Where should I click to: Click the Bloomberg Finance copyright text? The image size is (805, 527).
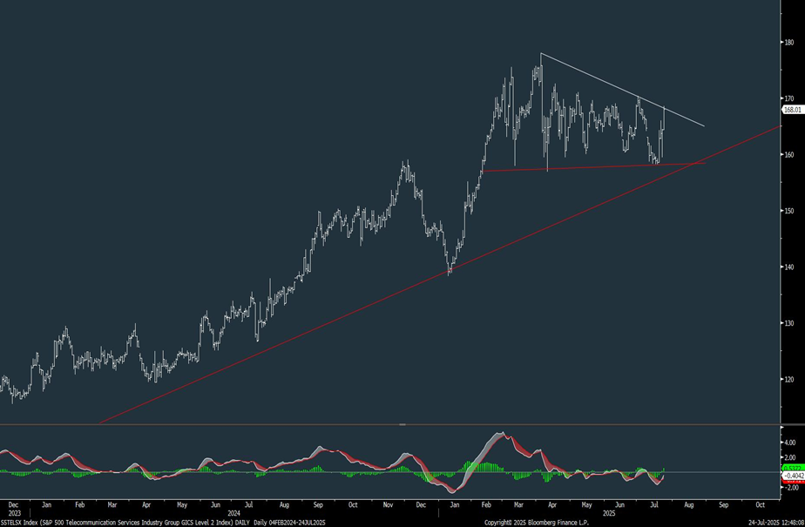click(534, 522)
